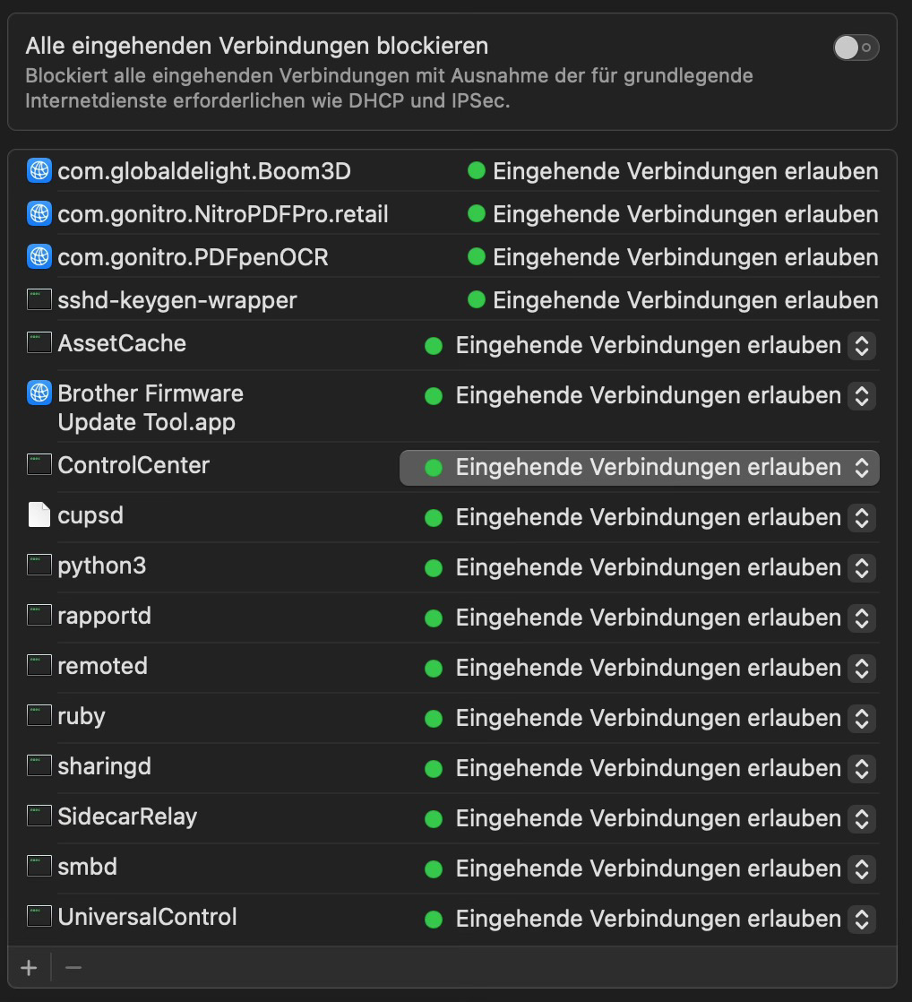Click the cupsd document icon
Viewport: 912px width, 1002px height.
click(x=39, y=515)
